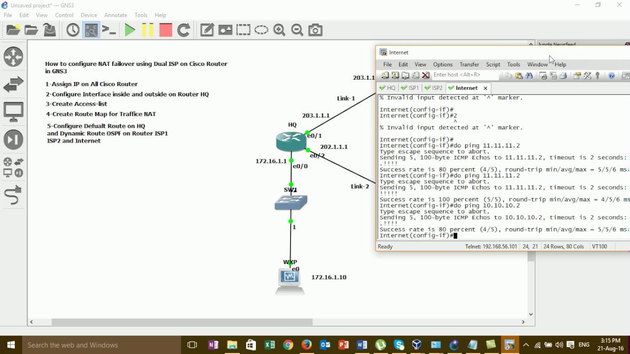
Task: Open the snapshot manager clock icon
Action: [73, 30]
